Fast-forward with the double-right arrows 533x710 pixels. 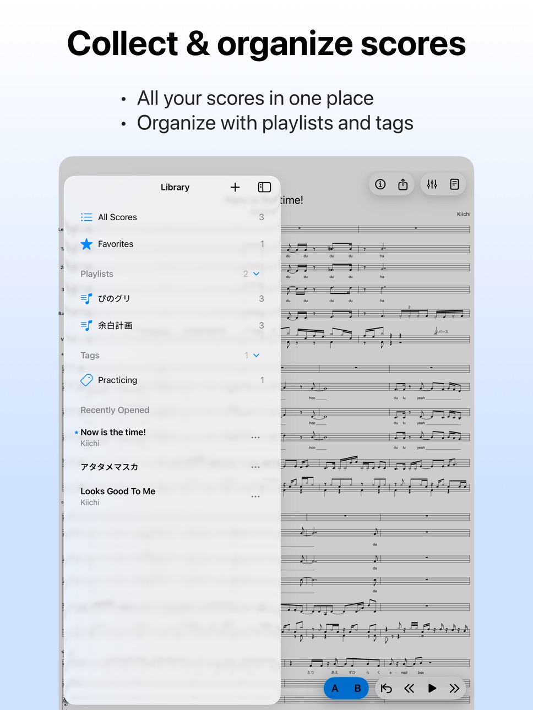click(454, 689)
